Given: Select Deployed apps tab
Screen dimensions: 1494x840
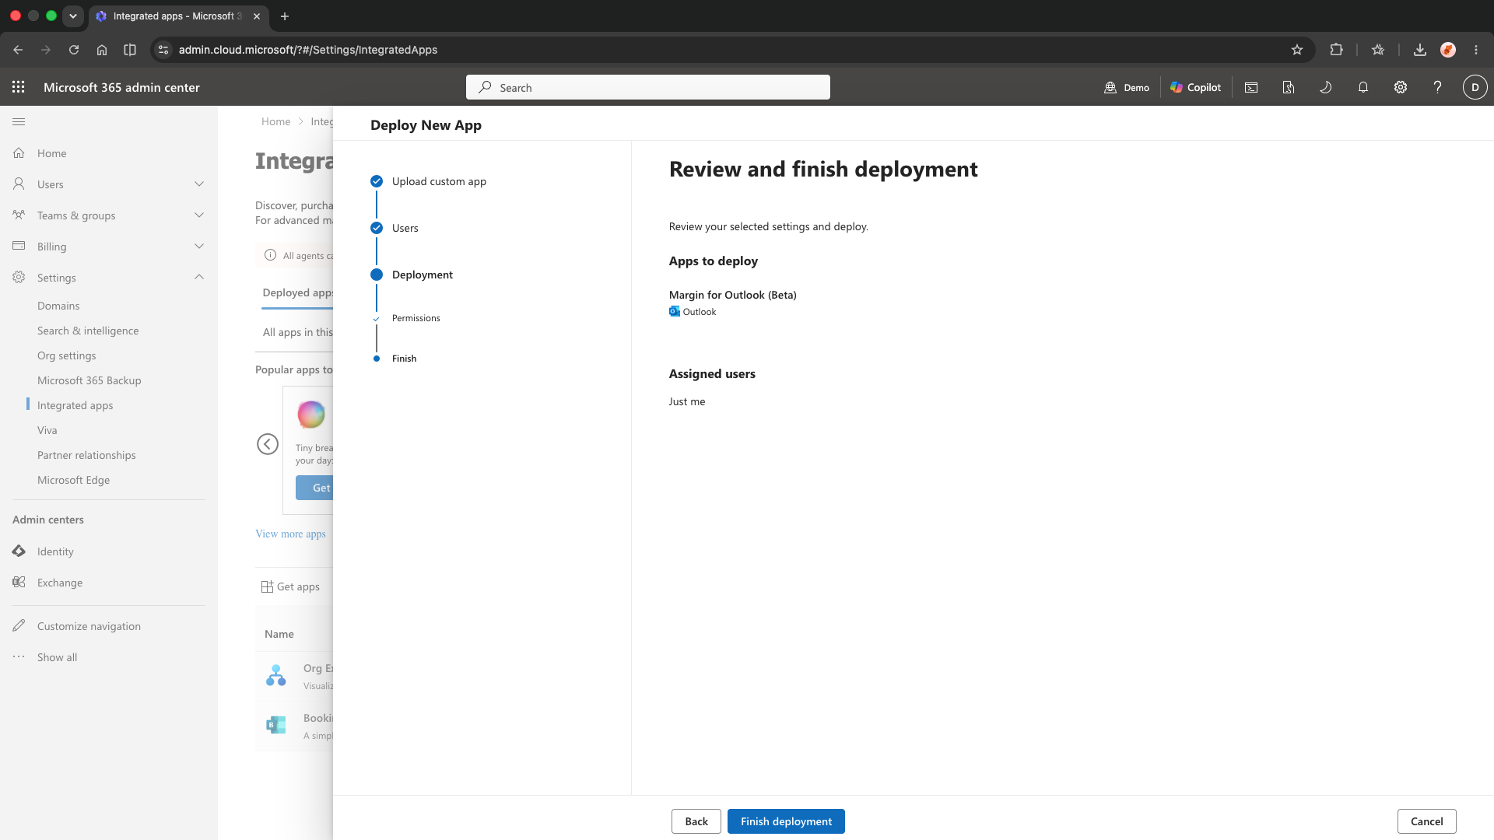Looking at the screenshot, I should tap(297, 292).
